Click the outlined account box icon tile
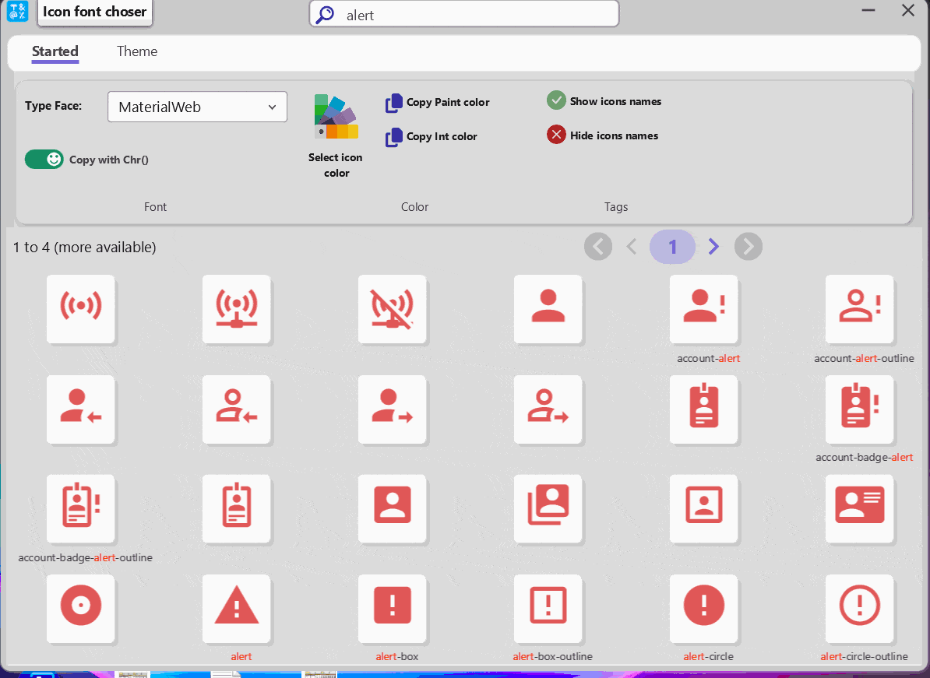 click(703, 508)
